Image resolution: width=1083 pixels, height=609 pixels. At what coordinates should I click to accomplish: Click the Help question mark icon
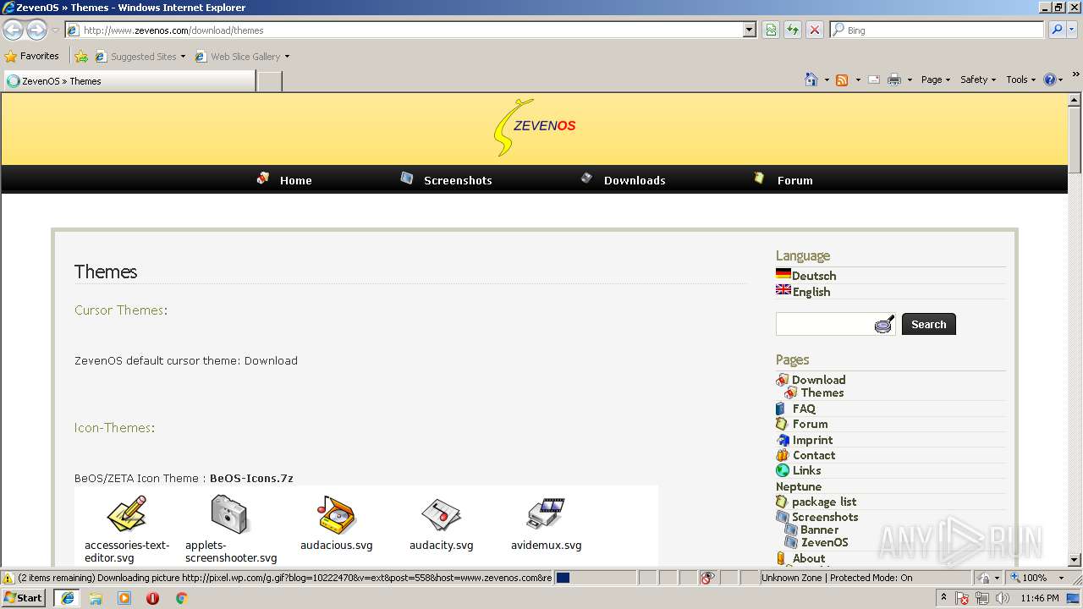(1050, 80)
